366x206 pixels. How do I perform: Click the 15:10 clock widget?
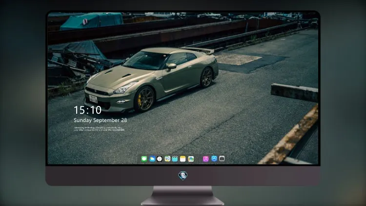coord(87,110)
